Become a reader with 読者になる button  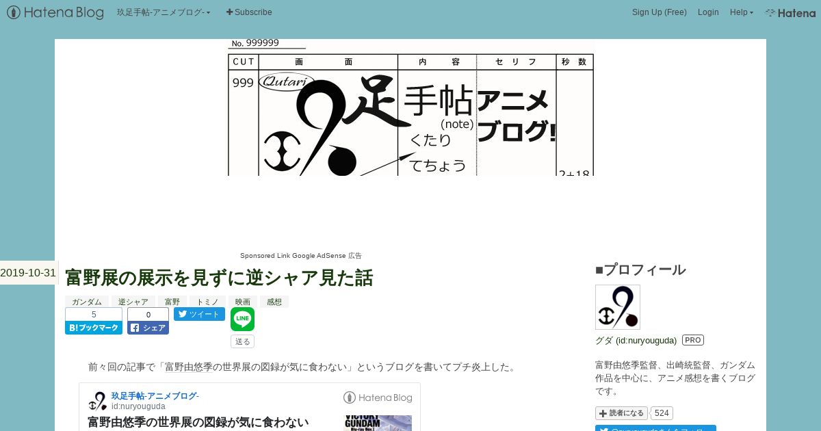tap(621, 413)
